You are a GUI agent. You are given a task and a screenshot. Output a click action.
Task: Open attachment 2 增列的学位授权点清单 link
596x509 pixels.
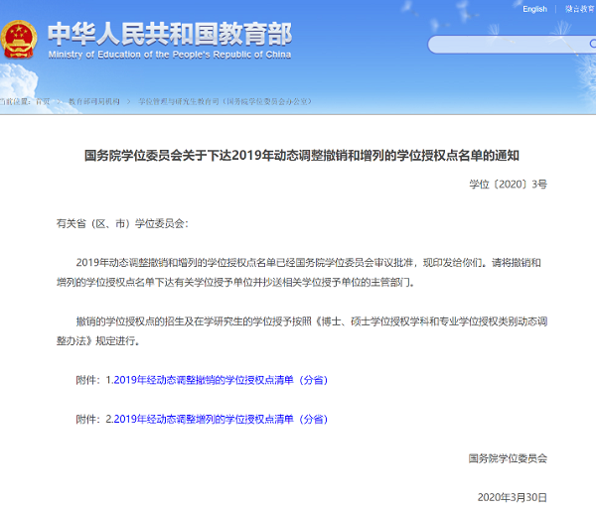point(221,419)
